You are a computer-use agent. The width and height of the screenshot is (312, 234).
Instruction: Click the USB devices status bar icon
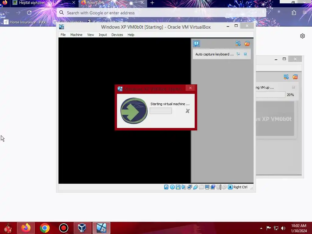[195, 187]
